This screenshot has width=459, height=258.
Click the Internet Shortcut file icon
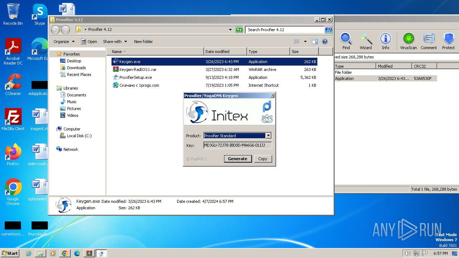click(115, 85)
